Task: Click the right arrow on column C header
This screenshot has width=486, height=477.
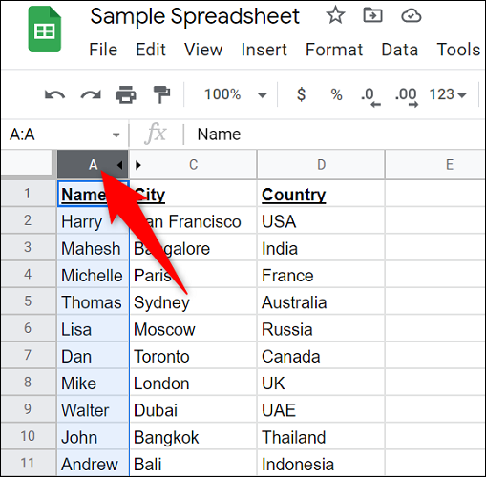Action: pos(138,165)
